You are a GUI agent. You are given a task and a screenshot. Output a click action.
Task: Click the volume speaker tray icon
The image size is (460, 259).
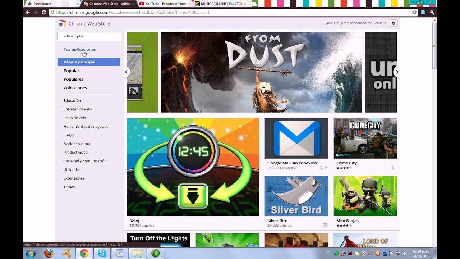pyautogui.click(x=405, y=254)
